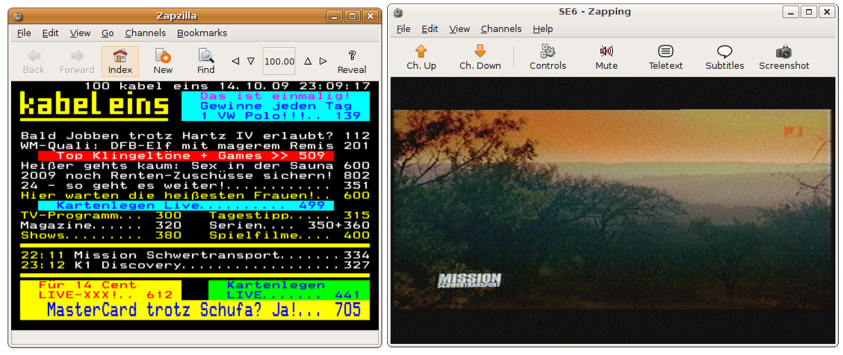Open the teletext Index page

point(120,61)
